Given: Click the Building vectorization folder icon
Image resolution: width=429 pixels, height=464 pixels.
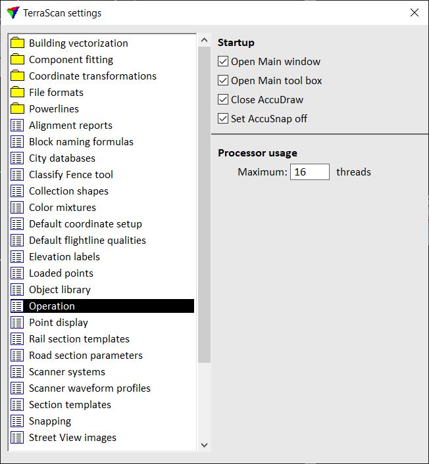Looking at the screenshot, I should tap(18, 43).
